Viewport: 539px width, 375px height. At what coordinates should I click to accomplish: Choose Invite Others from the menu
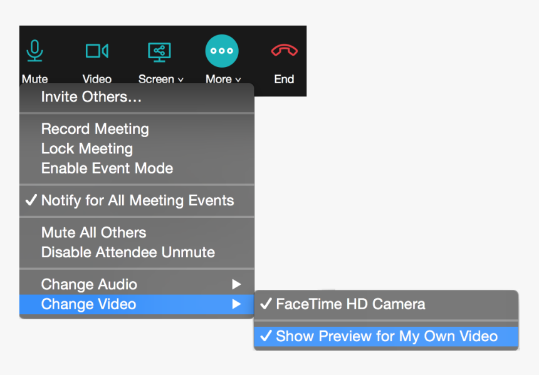click(92, 97)
